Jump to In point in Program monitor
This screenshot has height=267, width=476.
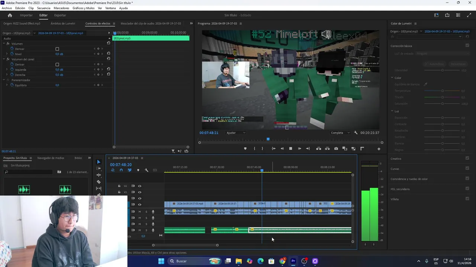[274, 149]
